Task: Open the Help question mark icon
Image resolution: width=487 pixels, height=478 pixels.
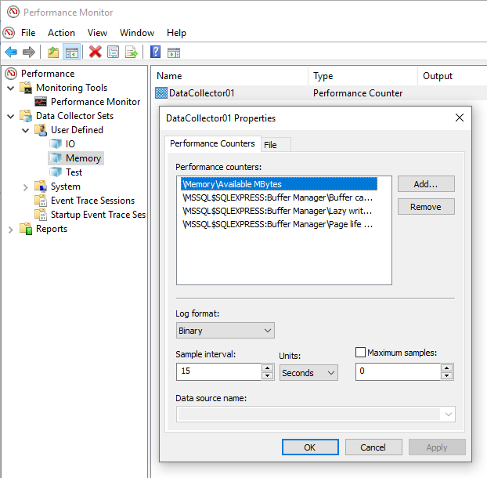Action: click(155, 52)
